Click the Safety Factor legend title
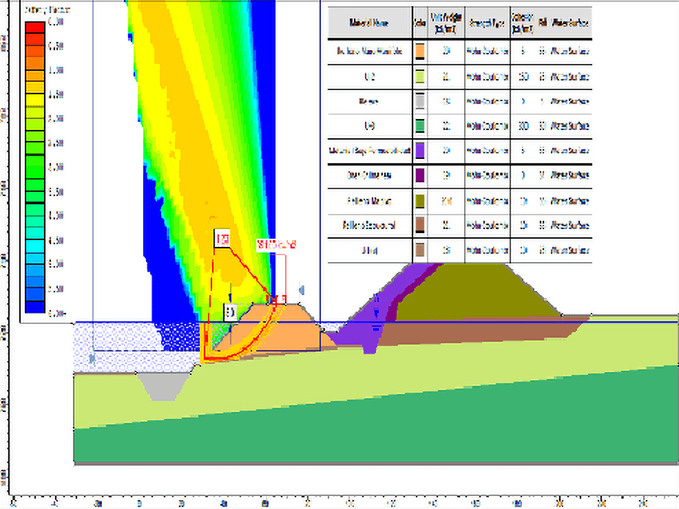 [x=43, y=12]
